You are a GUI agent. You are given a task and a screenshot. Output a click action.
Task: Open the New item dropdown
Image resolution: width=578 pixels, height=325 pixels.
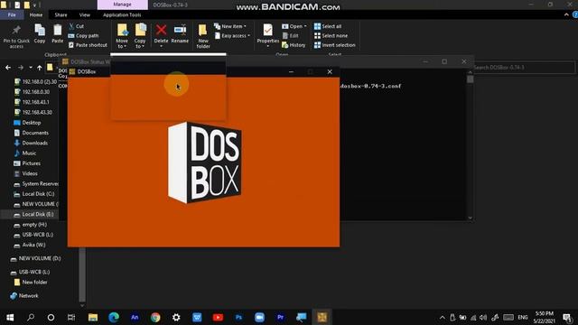[230, 26]
